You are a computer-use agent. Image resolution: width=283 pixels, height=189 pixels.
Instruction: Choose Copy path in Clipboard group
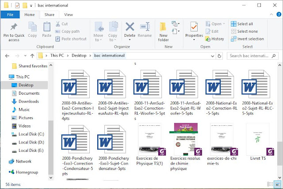coord(67,31)
